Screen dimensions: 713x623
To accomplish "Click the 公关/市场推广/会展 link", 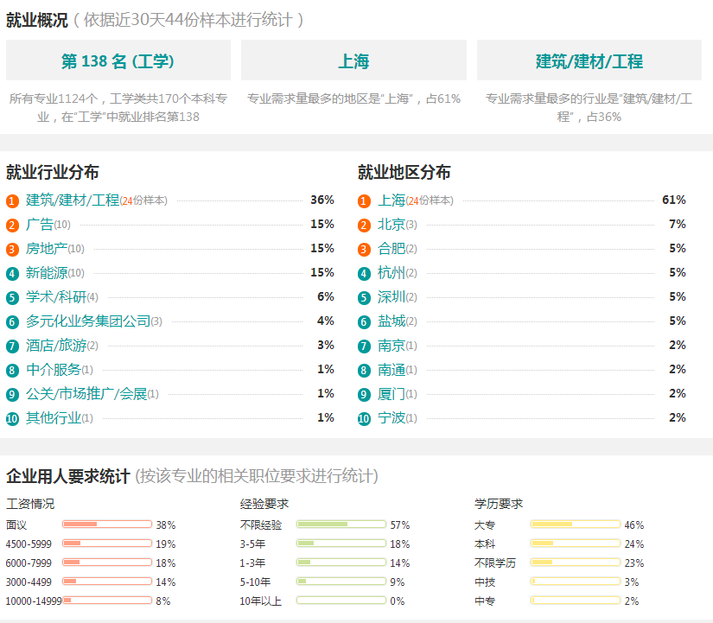I will [x=86, y=393].
